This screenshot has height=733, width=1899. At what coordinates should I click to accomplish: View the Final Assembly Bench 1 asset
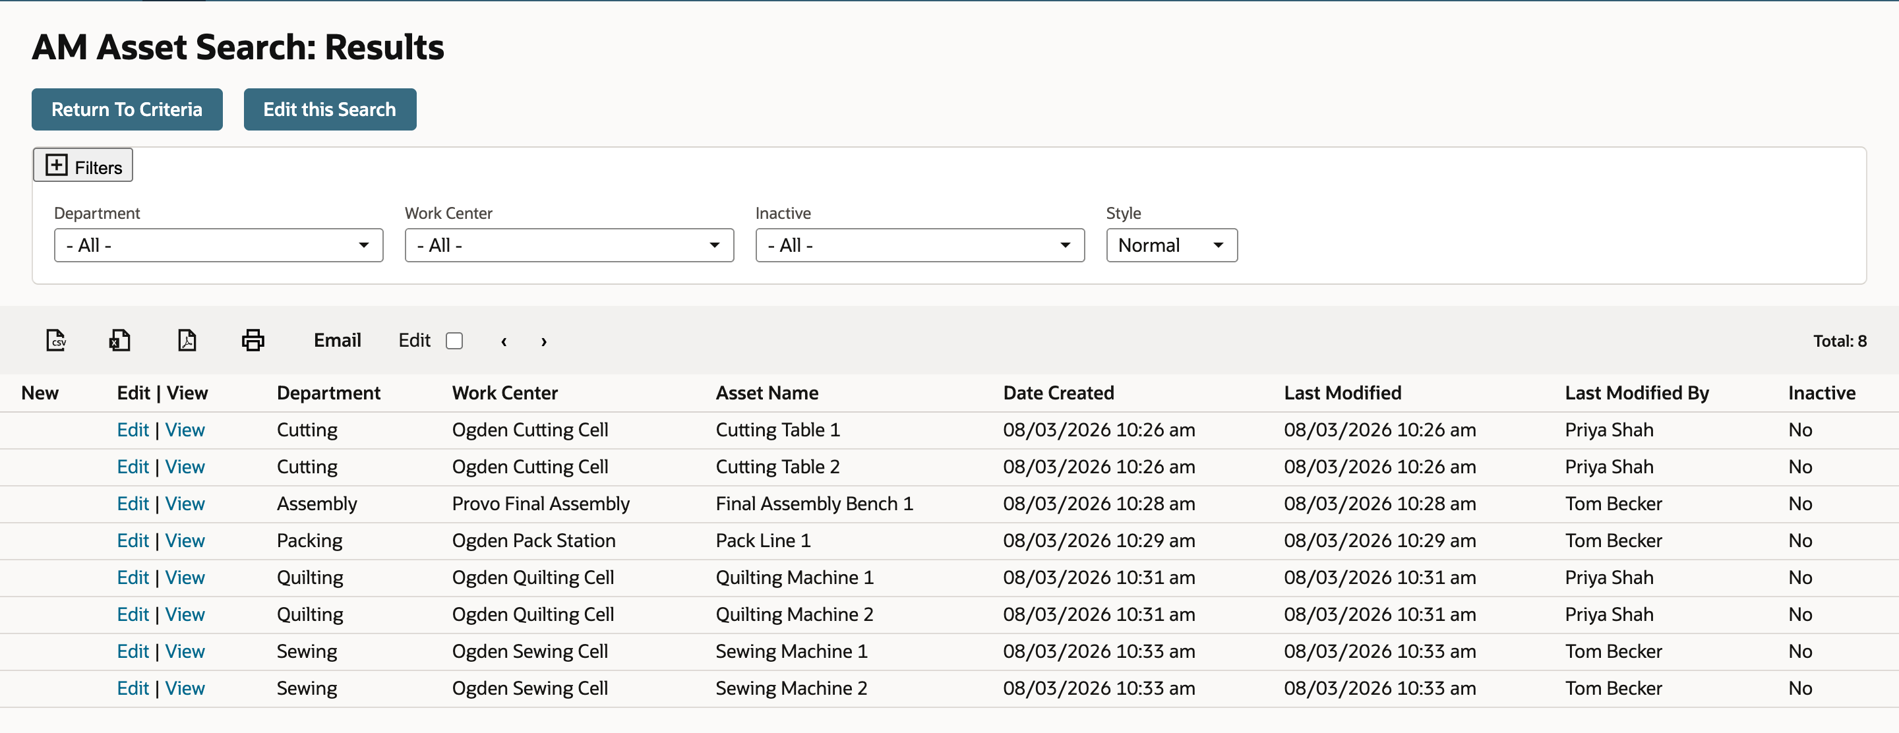tap(185, 504)
